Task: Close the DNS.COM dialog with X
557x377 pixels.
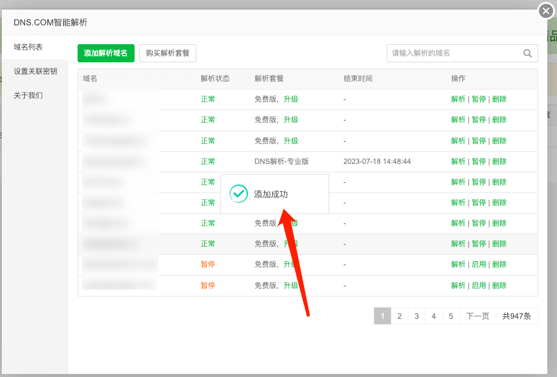Action: coord(546,11)
